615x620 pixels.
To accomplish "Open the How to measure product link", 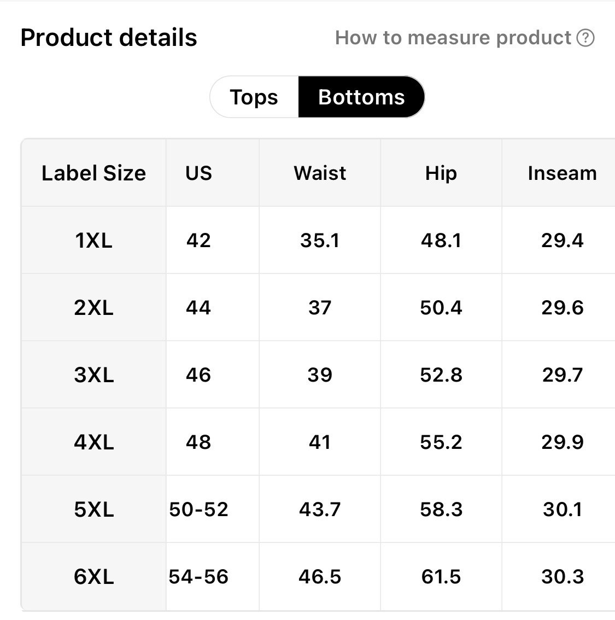I will click(453, 38).
